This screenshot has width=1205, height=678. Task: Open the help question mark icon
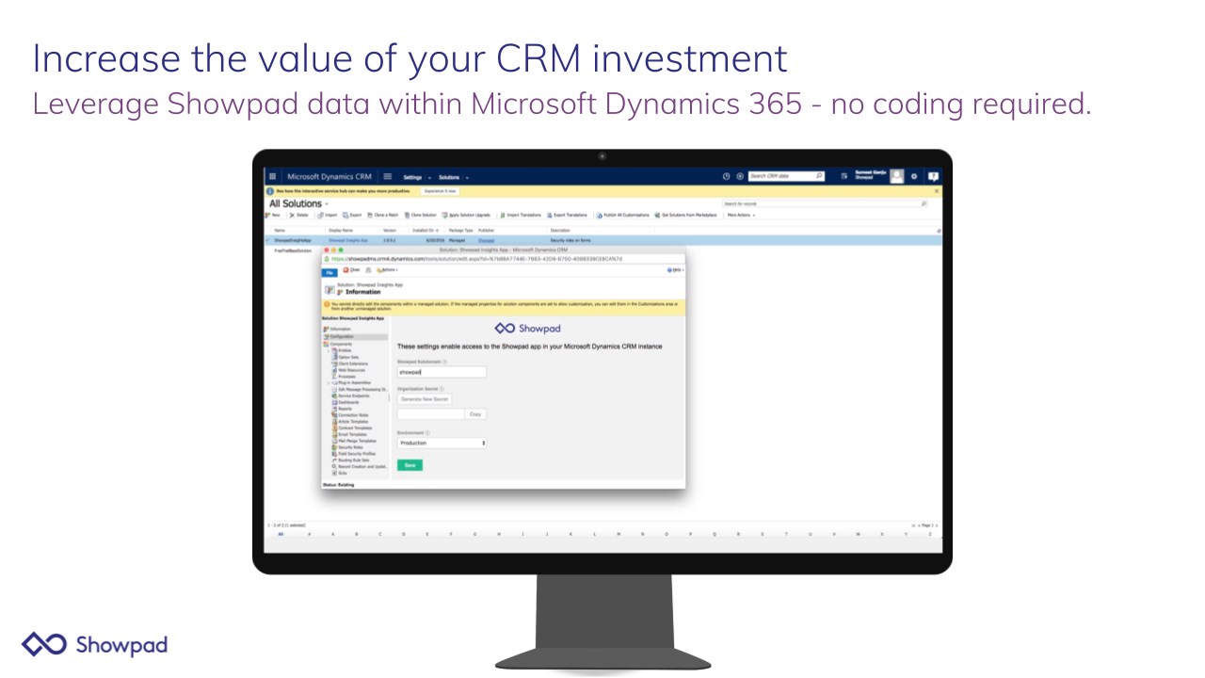pyautogui.click(x=933, y=176)
